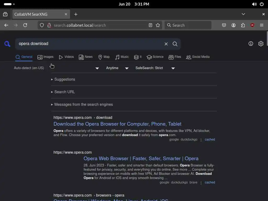Open the https://www.opera.com › download URL
Image resolution: width=268 pixels, height=201 pixels.
pos(83,118)
